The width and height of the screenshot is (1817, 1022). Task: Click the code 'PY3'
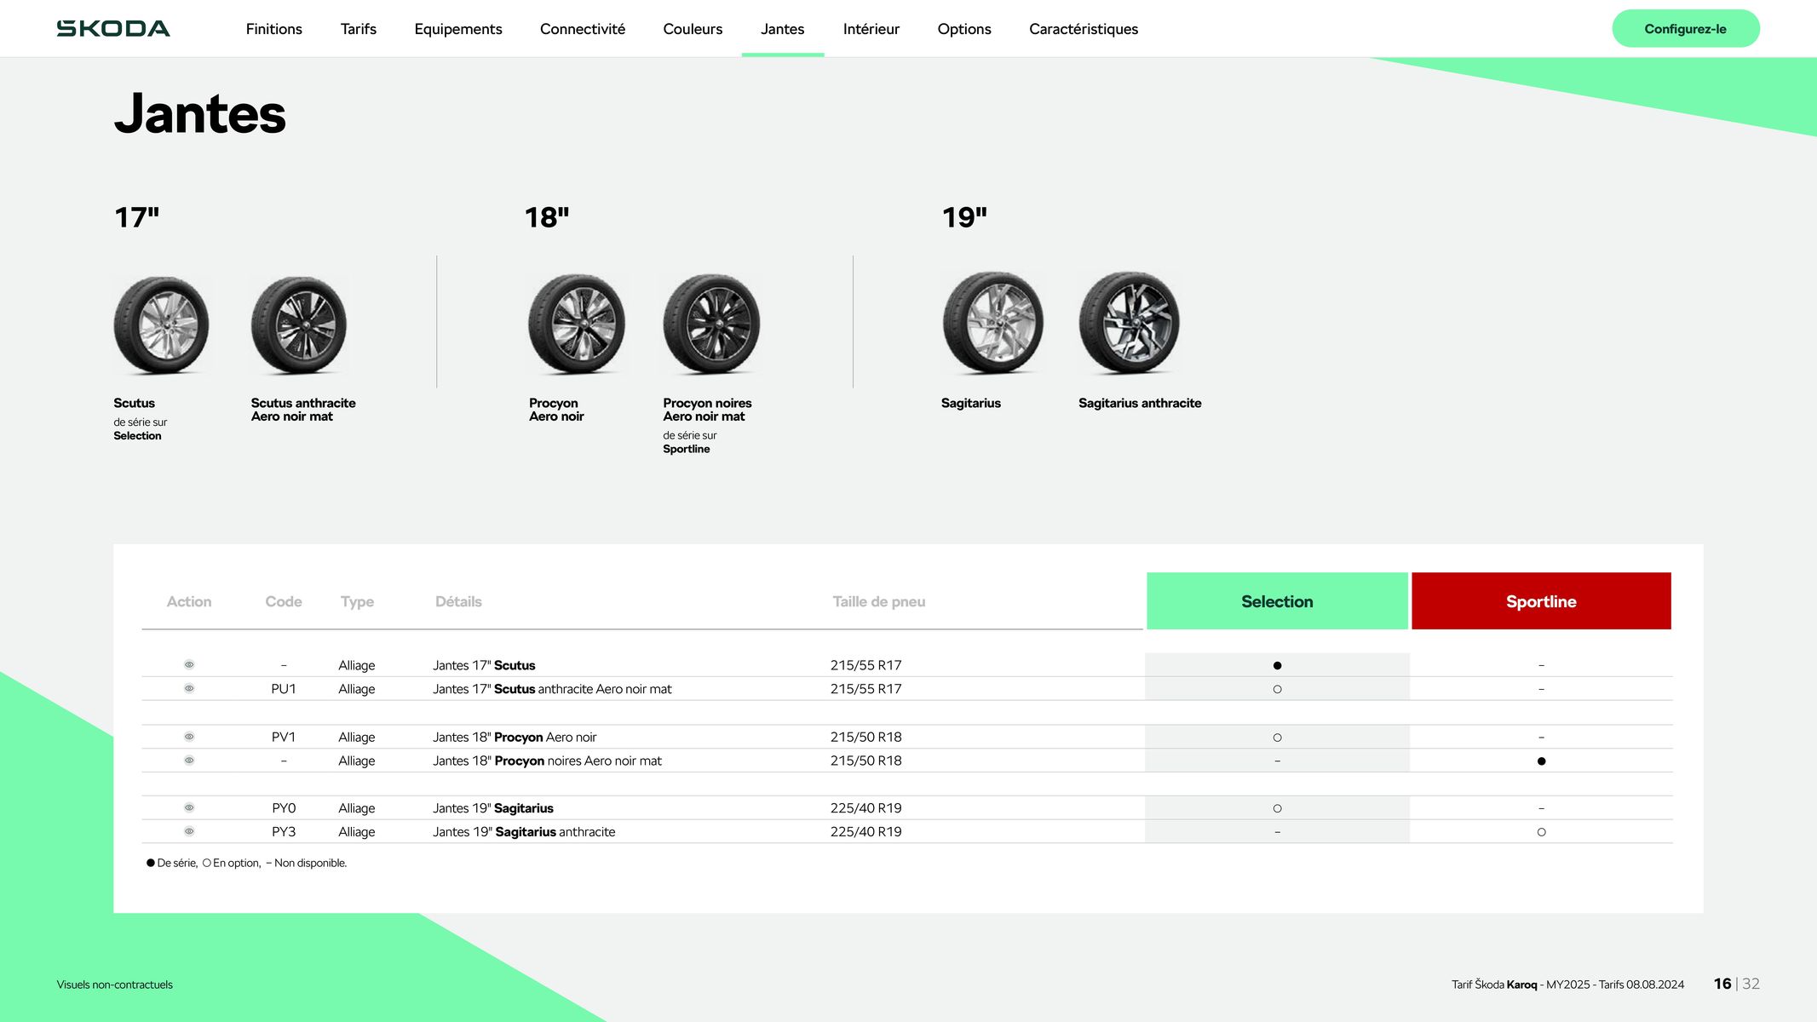[x=284, y=832]
